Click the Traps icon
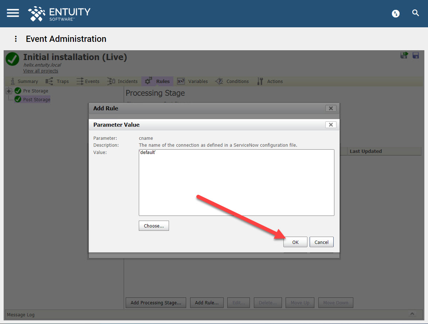This screenshot has height=324, width=428. [x=49, y=81]
